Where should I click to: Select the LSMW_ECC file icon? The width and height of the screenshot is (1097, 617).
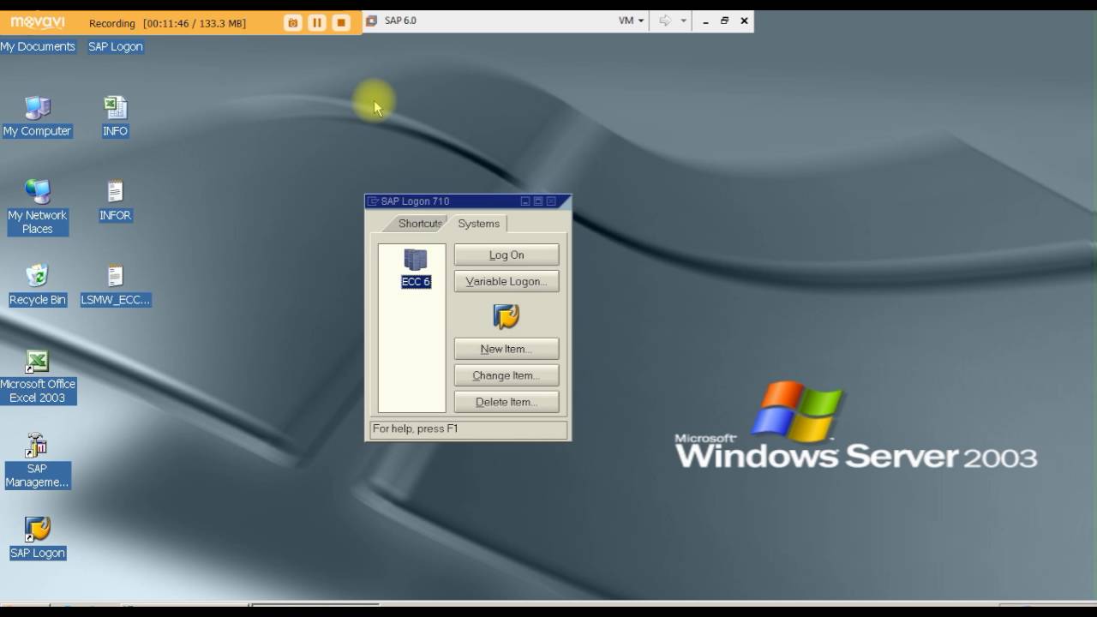point(115,285)
